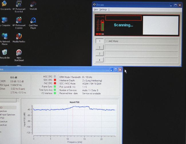Open the ? help menu in Dream
Viewport: 186px width, 144px height.
tap(109, 10)
